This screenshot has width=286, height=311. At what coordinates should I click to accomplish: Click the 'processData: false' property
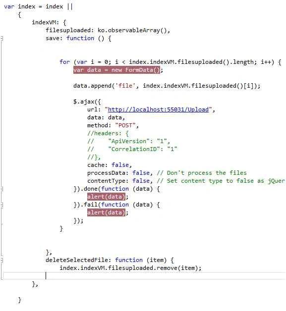pyautogui.click(x=118, y=173)
